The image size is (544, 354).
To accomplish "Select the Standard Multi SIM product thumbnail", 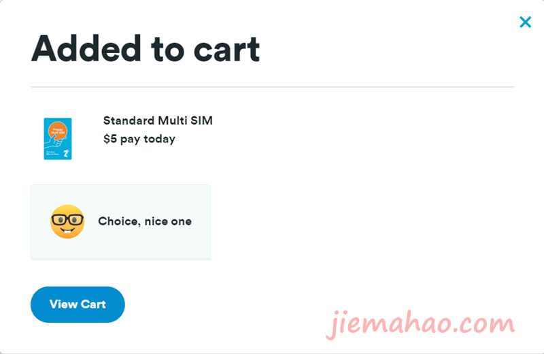I will (x=58, y=139).
